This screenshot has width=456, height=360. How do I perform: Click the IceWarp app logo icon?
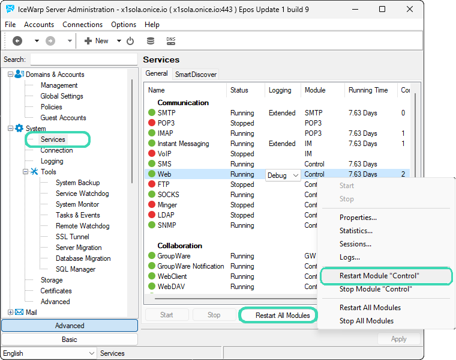click(x=10, y=9)
